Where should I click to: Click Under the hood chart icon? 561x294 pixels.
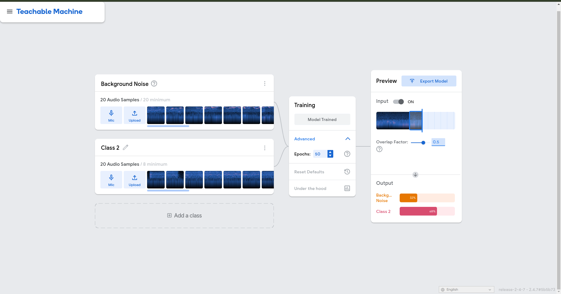347,188
